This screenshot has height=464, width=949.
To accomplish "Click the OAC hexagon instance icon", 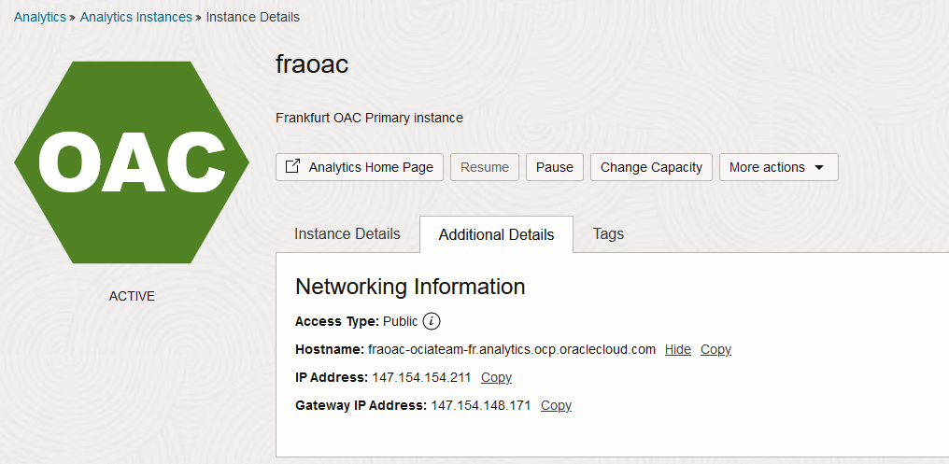I will [132, 162].
